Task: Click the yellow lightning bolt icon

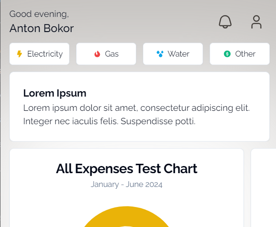Action: coord(20,54)
